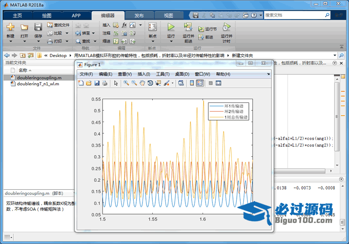The width and height of the screenshot is (349, 244).
Task: Open the Brush color dropdown arrow in Figure 1
Action: 172,83
